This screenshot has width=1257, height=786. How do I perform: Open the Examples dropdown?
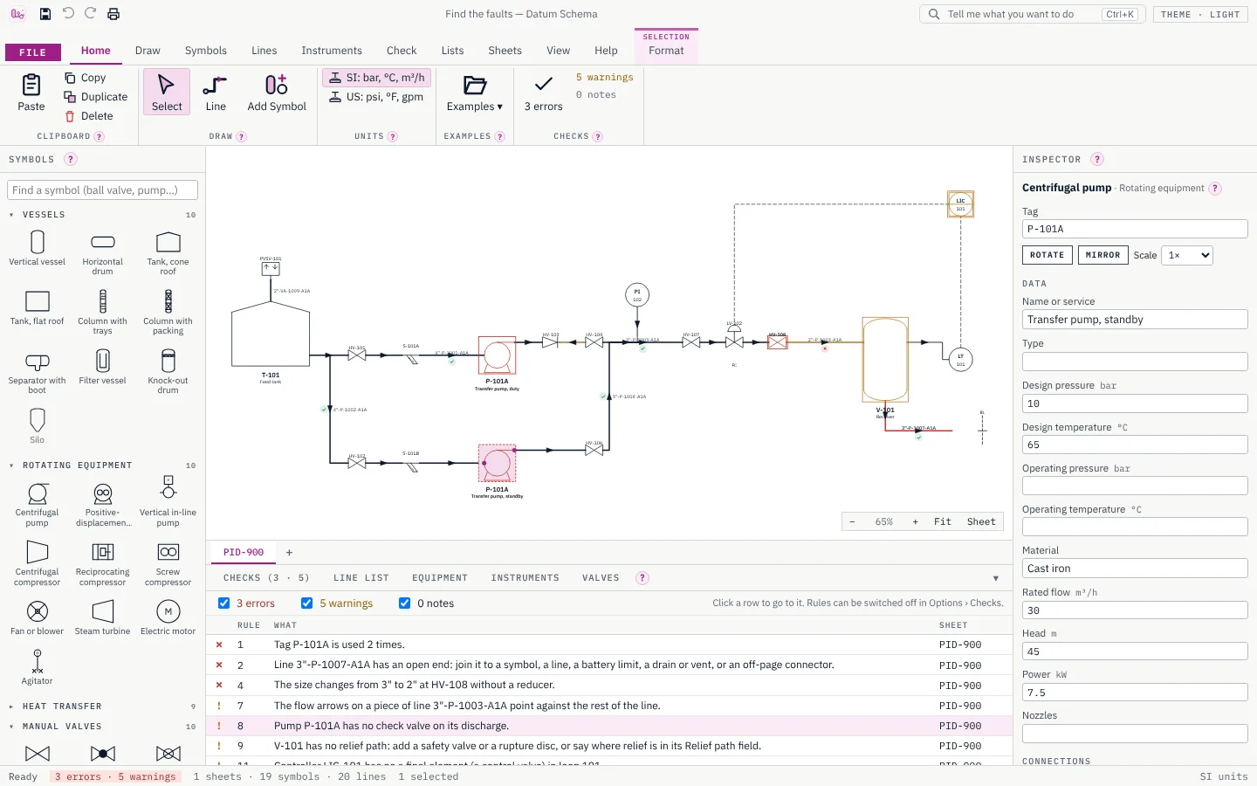pyautogui.click(x=475, y=93)
